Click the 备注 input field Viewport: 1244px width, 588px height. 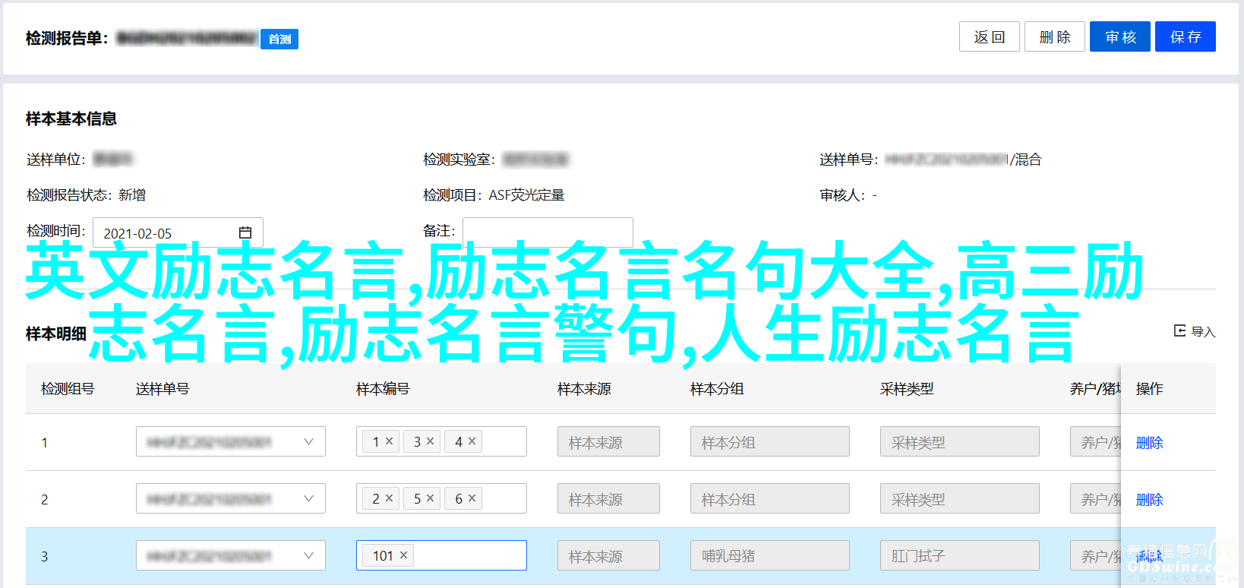(548, 232)
